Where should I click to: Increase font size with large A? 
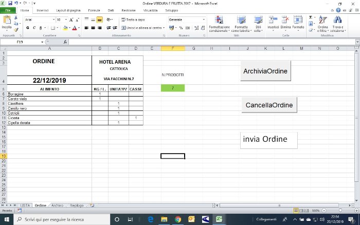pyautogui.click(x=71, y=20)
